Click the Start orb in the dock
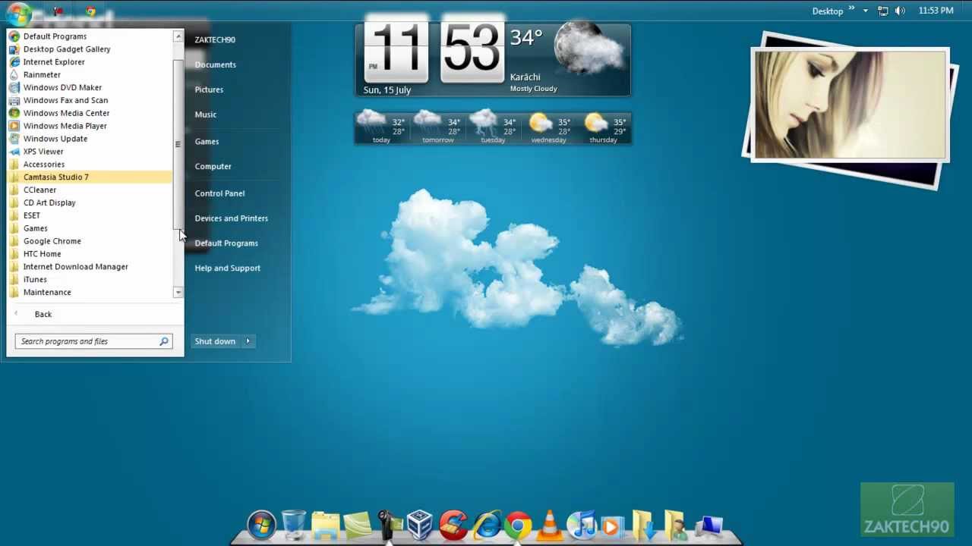This screenshot has width=972, height=546. pyautogui.click(x=260, y=523)
